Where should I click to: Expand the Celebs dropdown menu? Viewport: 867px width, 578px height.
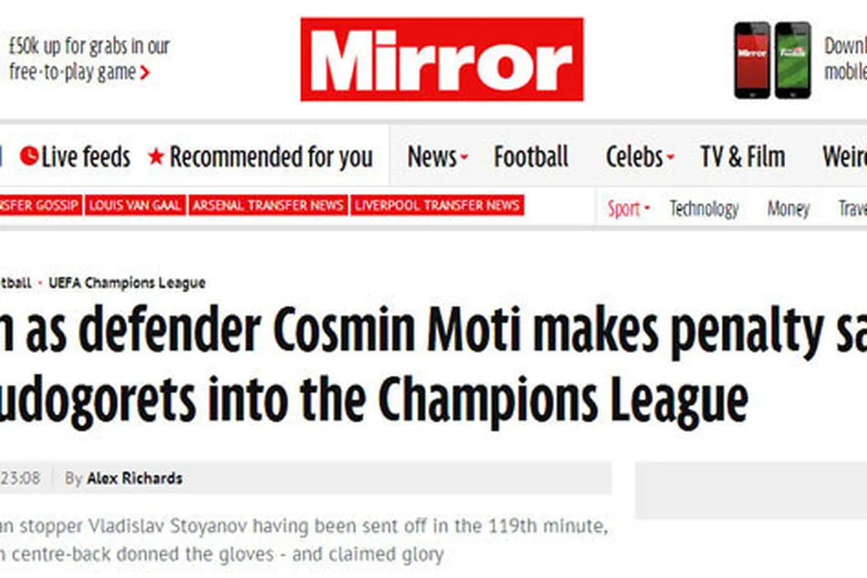(640, 157)
